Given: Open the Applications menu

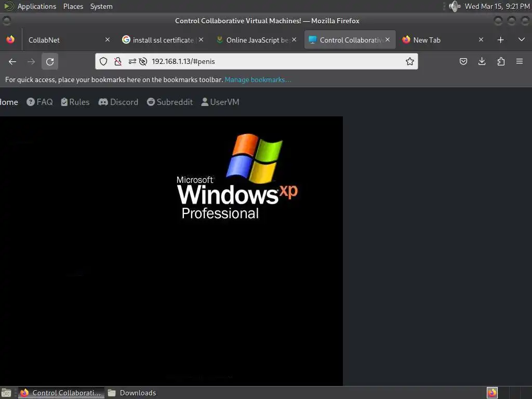Looking at the screenshot, I should 37,6.
